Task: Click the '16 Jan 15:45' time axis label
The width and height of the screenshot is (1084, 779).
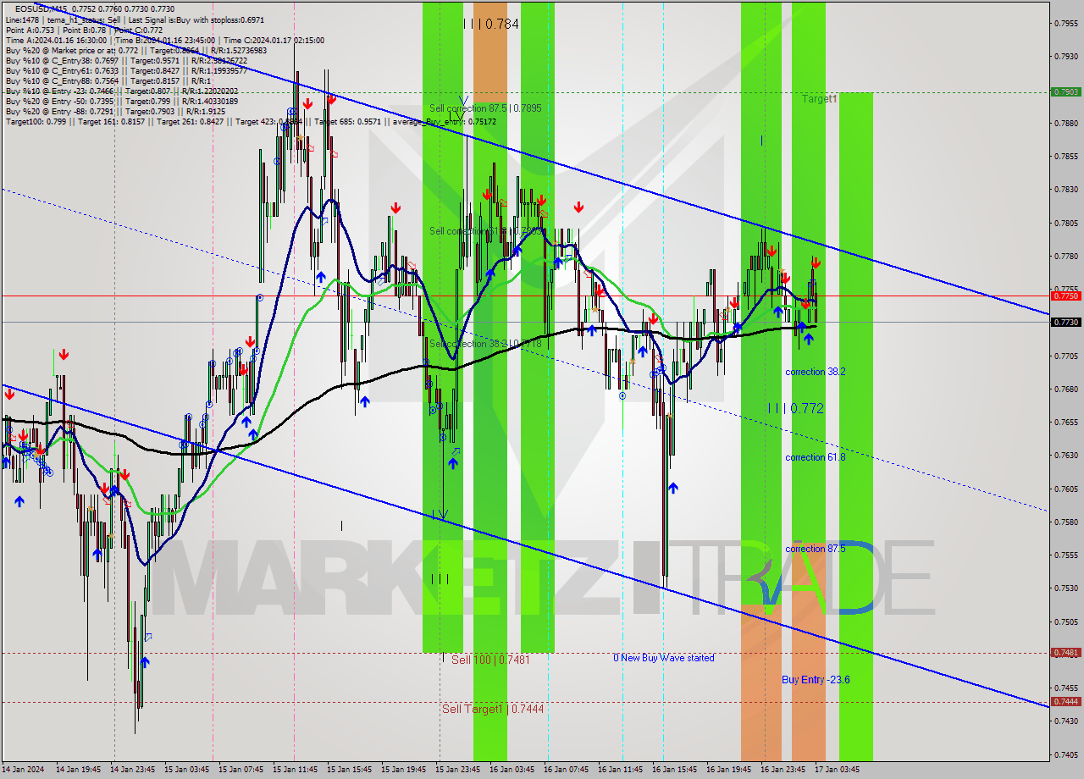Action: pos(675,770)
